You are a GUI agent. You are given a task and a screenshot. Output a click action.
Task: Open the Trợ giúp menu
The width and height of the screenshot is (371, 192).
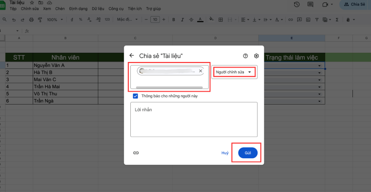pos(154,9)
